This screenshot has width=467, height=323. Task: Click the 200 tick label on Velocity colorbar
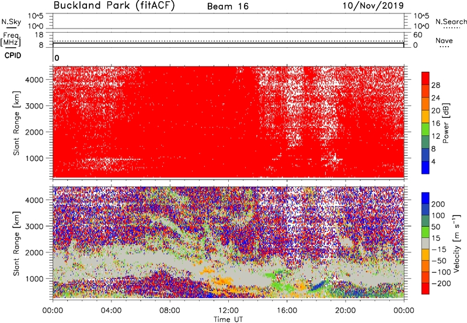pos(438,204)
